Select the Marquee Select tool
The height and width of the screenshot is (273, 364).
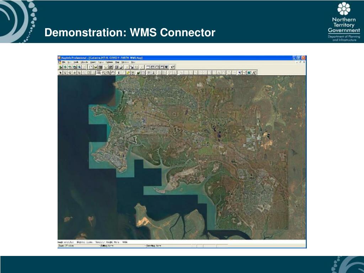(65, 73)
